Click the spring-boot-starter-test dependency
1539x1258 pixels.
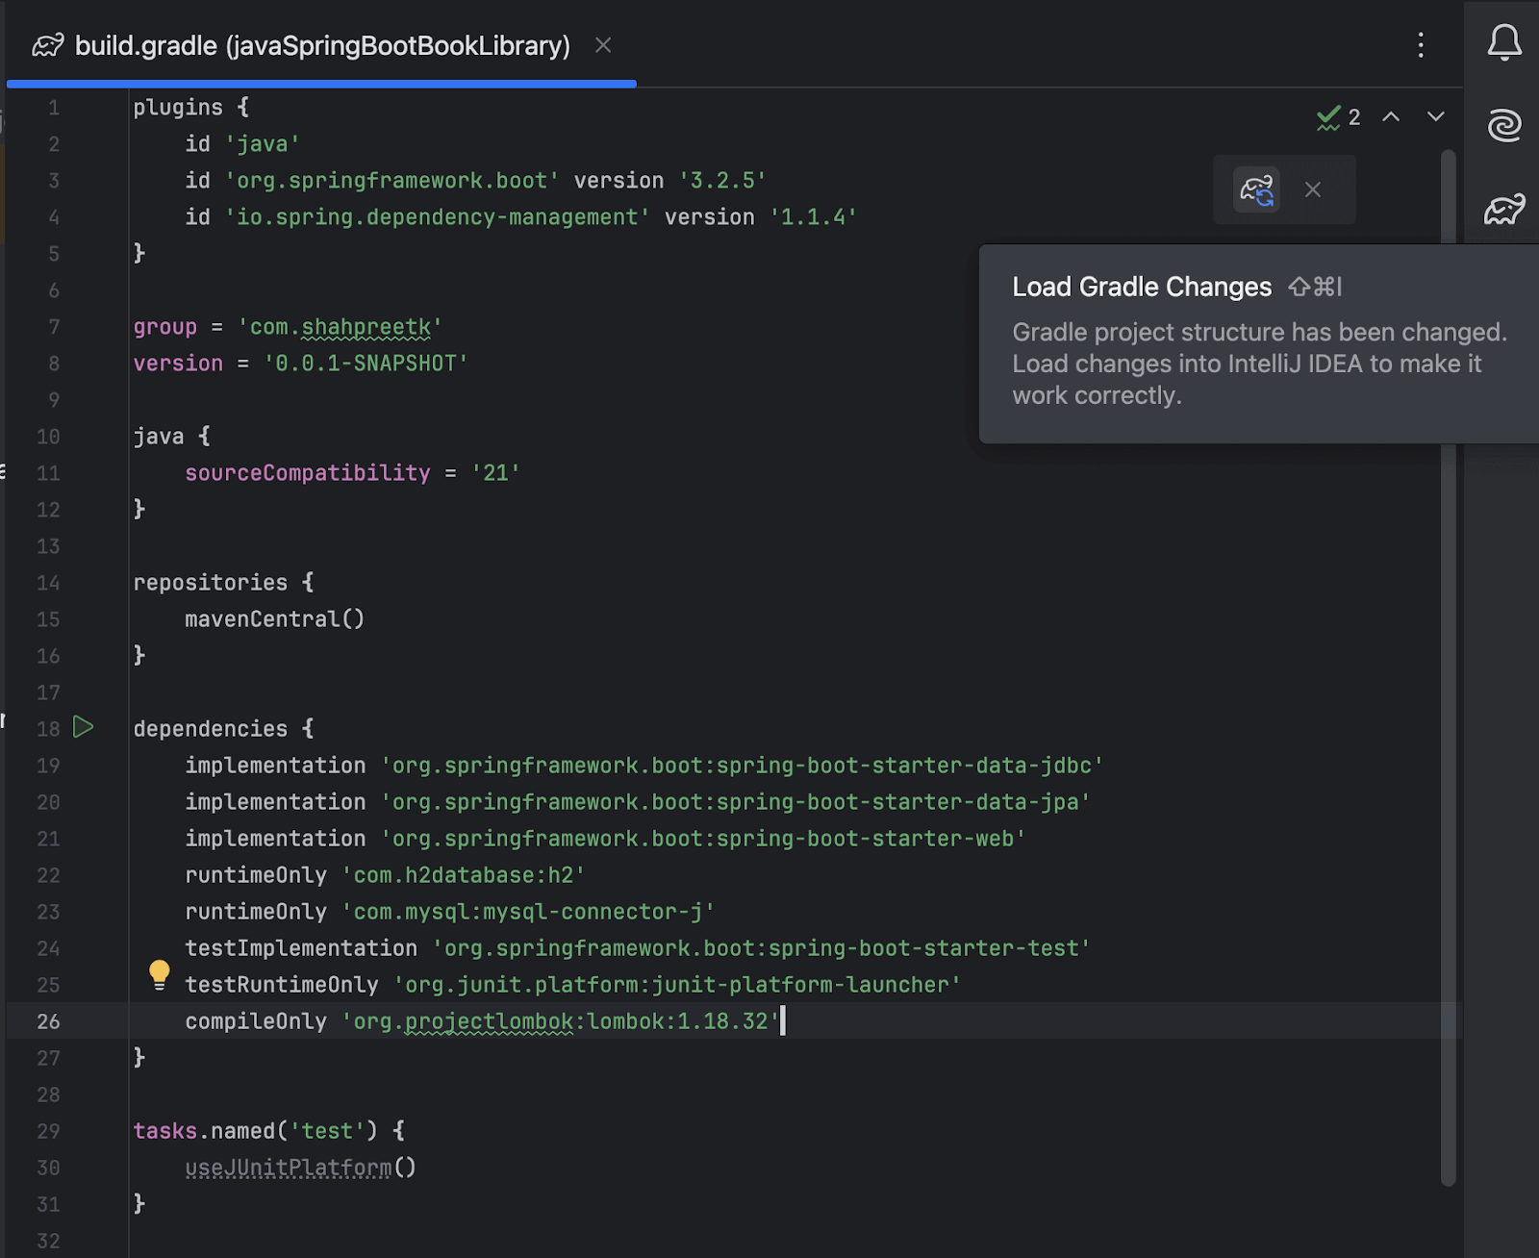(762, 948)
